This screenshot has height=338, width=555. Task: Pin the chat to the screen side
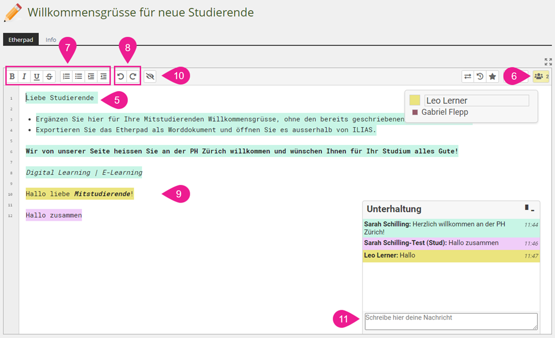tap(526, 208)
